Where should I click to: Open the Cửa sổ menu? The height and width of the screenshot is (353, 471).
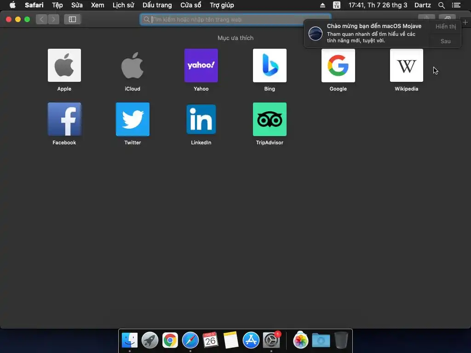191,5
